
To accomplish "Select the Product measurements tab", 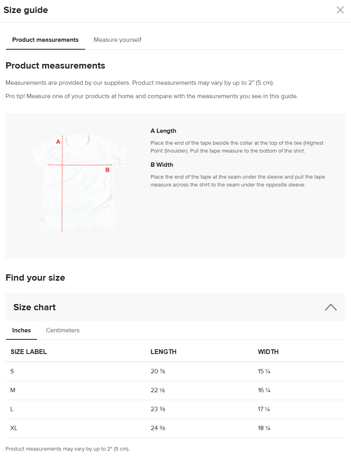I will click(45, 40).
